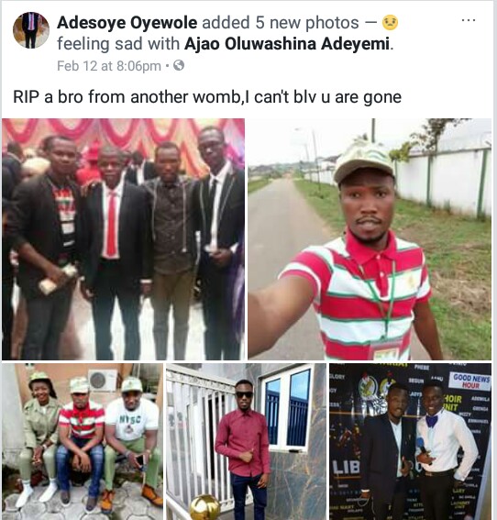View the group photo of four men
497x520 pixels.
[123, 239]
